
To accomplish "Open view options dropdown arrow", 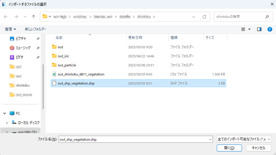I will click(x=249, y=29).
